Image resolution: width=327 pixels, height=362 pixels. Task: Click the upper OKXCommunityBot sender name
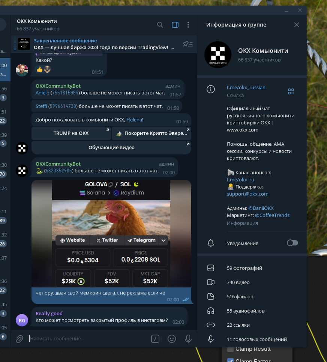(58, 86)
